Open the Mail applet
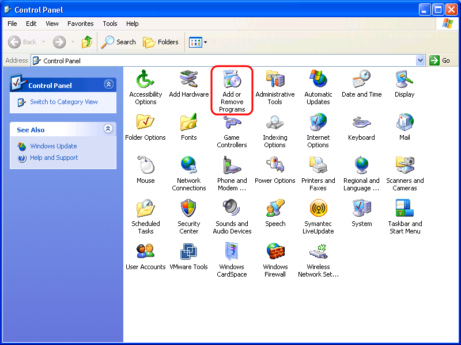Screen dimensions: 461x345 pyautogui.click(x=405, y=126)
